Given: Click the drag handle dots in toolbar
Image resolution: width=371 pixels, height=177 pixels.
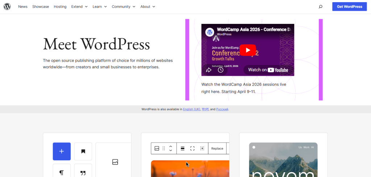Looking at the screenshot, I should click(x=164, y=148).
